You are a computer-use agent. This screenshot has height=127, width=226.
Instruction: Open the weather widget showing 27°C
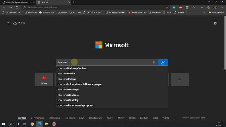pyautogui.click(x=19, y=23)
